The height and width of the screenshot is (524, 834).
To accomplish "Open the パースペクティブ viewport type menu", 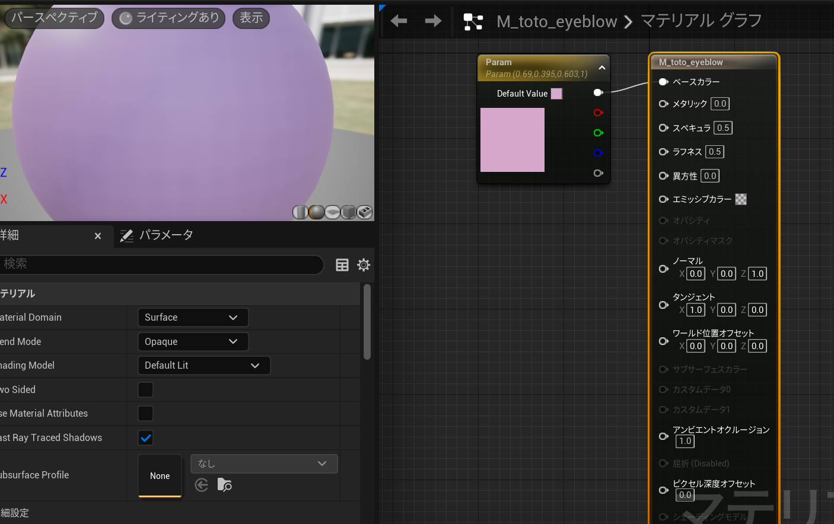I will point(55,18).
